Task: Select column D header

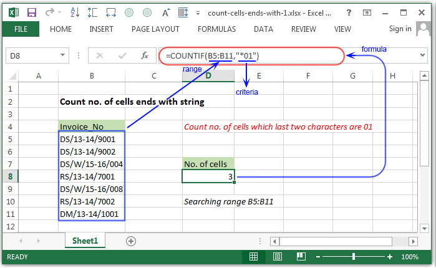Action: point(208,76)
